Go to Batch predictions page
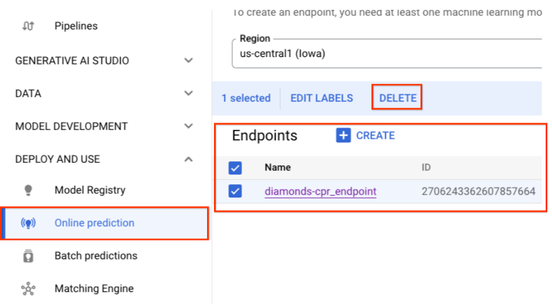This screenshot has width=552, height=304. tap(96, 256)
